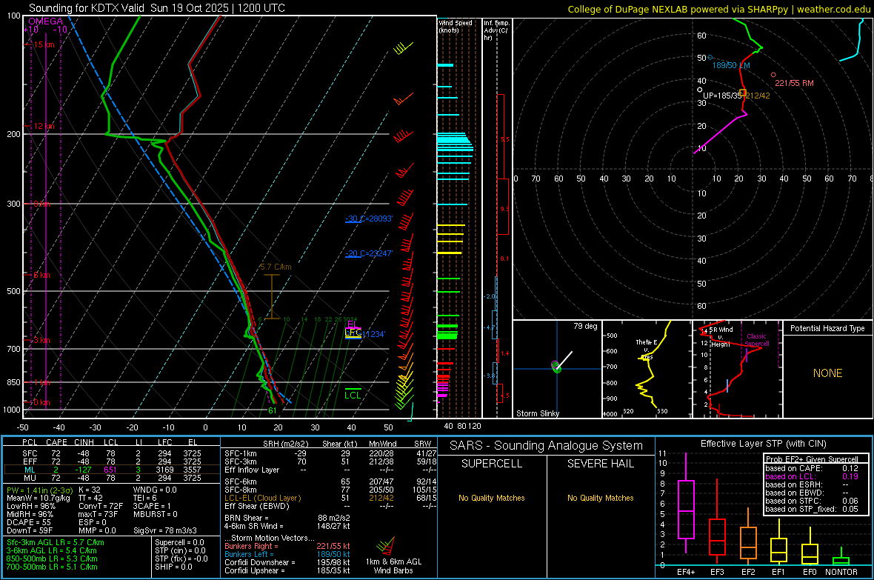
Task: Click the magenta EL label on the skew-T
Action: pyautogui.click(x=353, y=324)
